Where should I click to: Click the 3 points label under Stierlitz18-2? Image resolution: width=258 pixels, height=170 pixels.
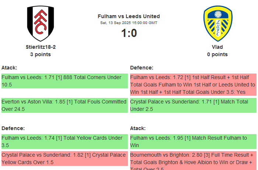pos(41,54)
